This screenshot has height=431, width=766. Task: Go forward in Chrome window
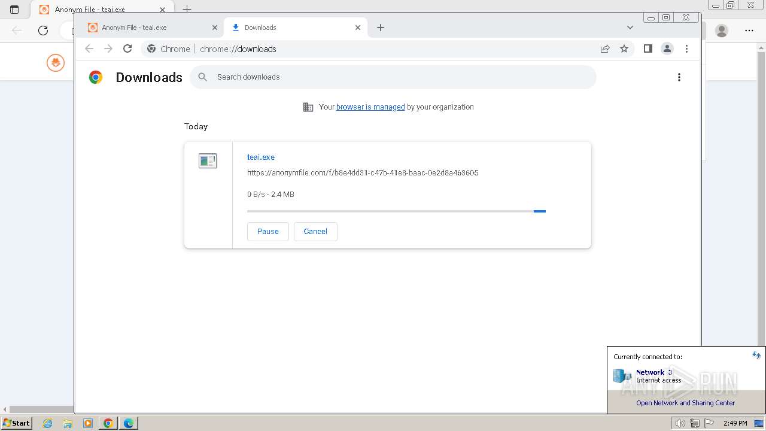tap(108, 49)
